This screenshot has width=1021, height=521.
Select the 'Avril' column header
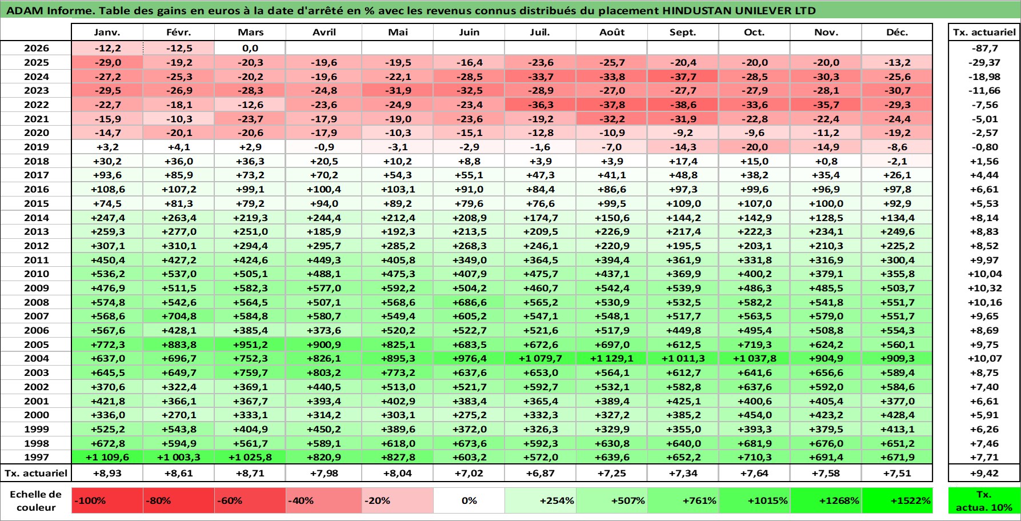pos(324,33)
